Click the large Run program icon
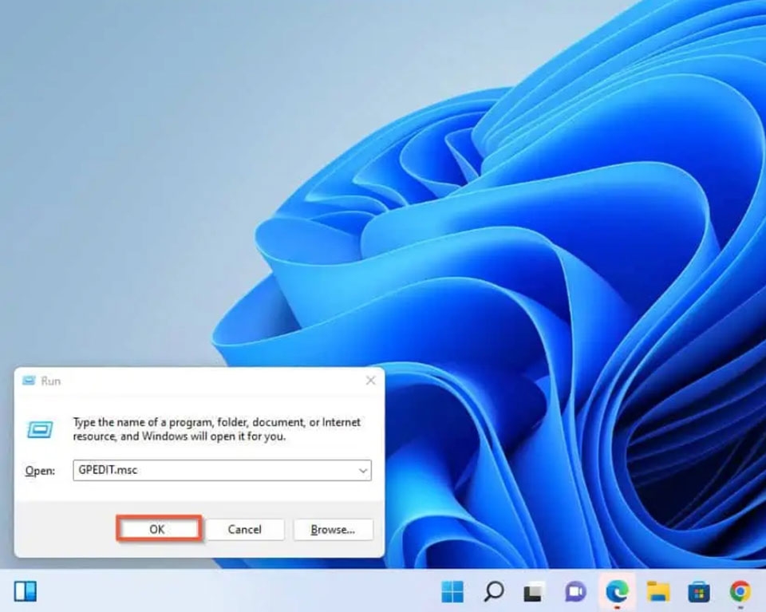The height and width of the screenshot is (612, 766). click(x=40, y=430)
